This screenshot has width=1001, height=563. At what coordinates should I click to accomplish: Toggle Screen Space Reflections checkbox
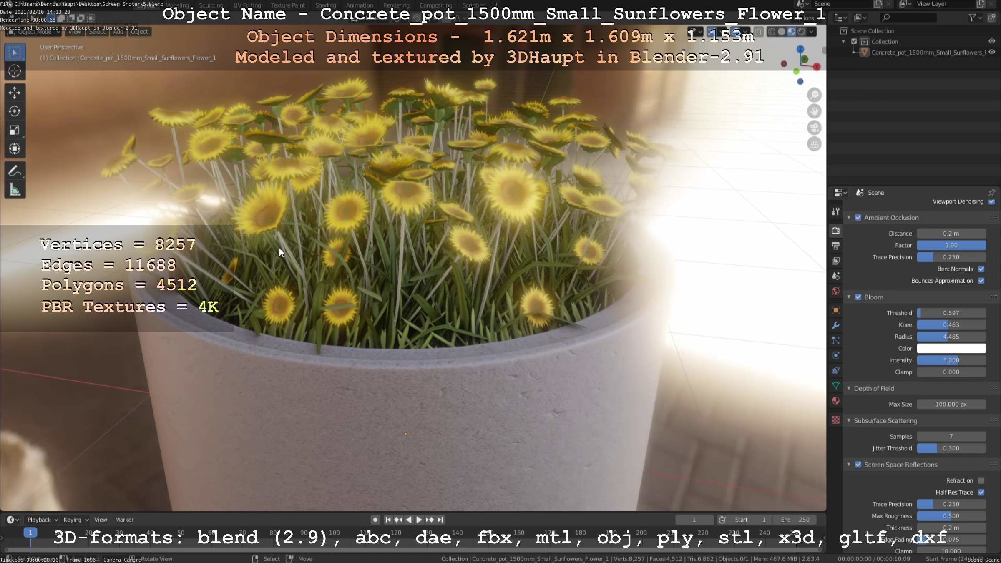[858, 465]
